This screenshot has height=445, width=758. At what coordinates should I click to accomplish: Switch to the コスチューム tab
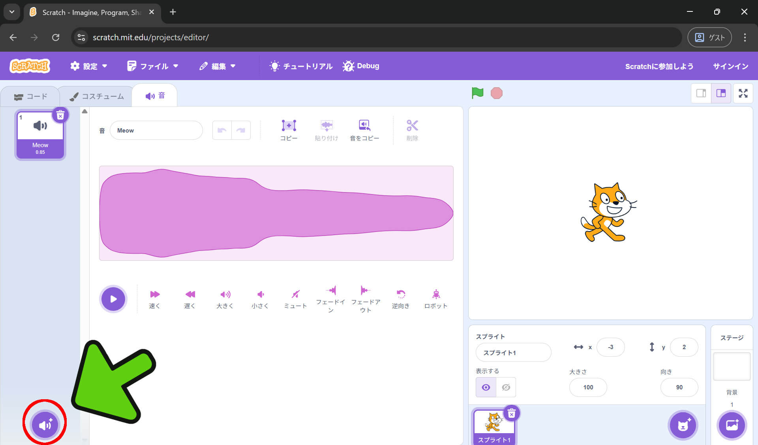click(x=96, y=96)
